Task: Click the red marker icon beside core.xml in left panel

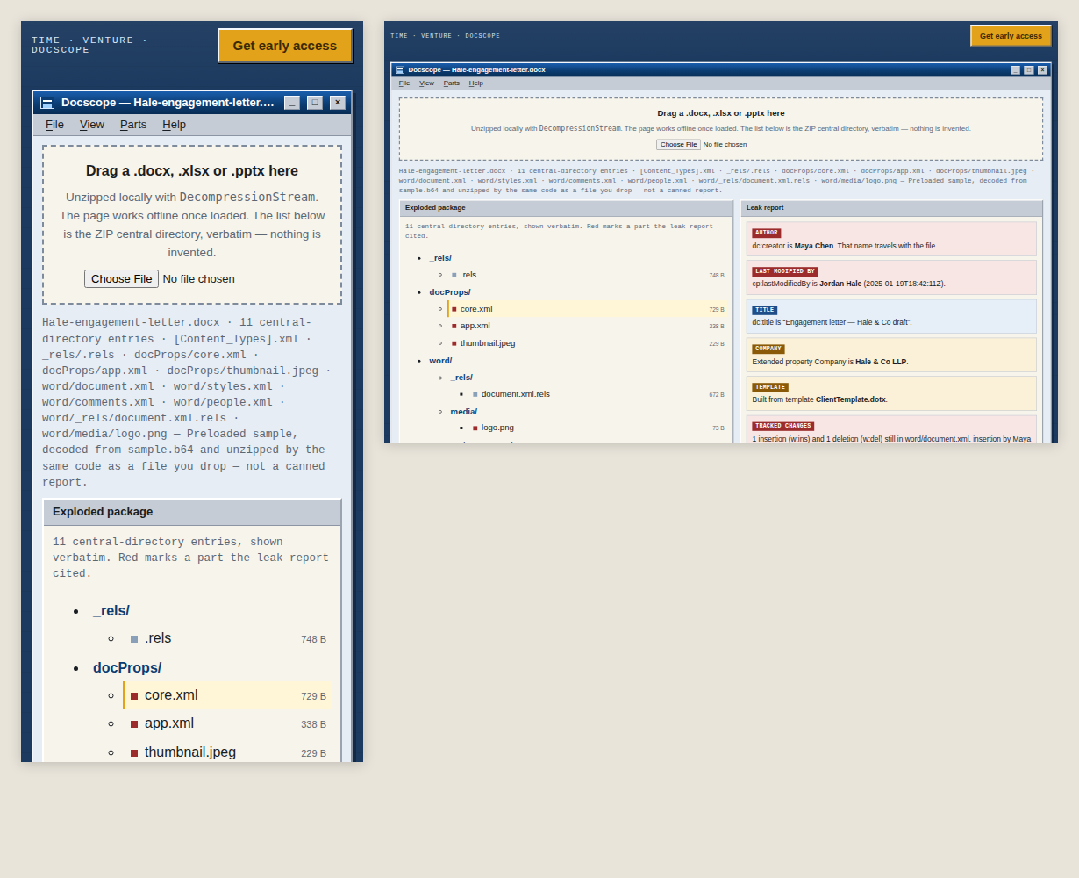Action: tap(134, 696)
